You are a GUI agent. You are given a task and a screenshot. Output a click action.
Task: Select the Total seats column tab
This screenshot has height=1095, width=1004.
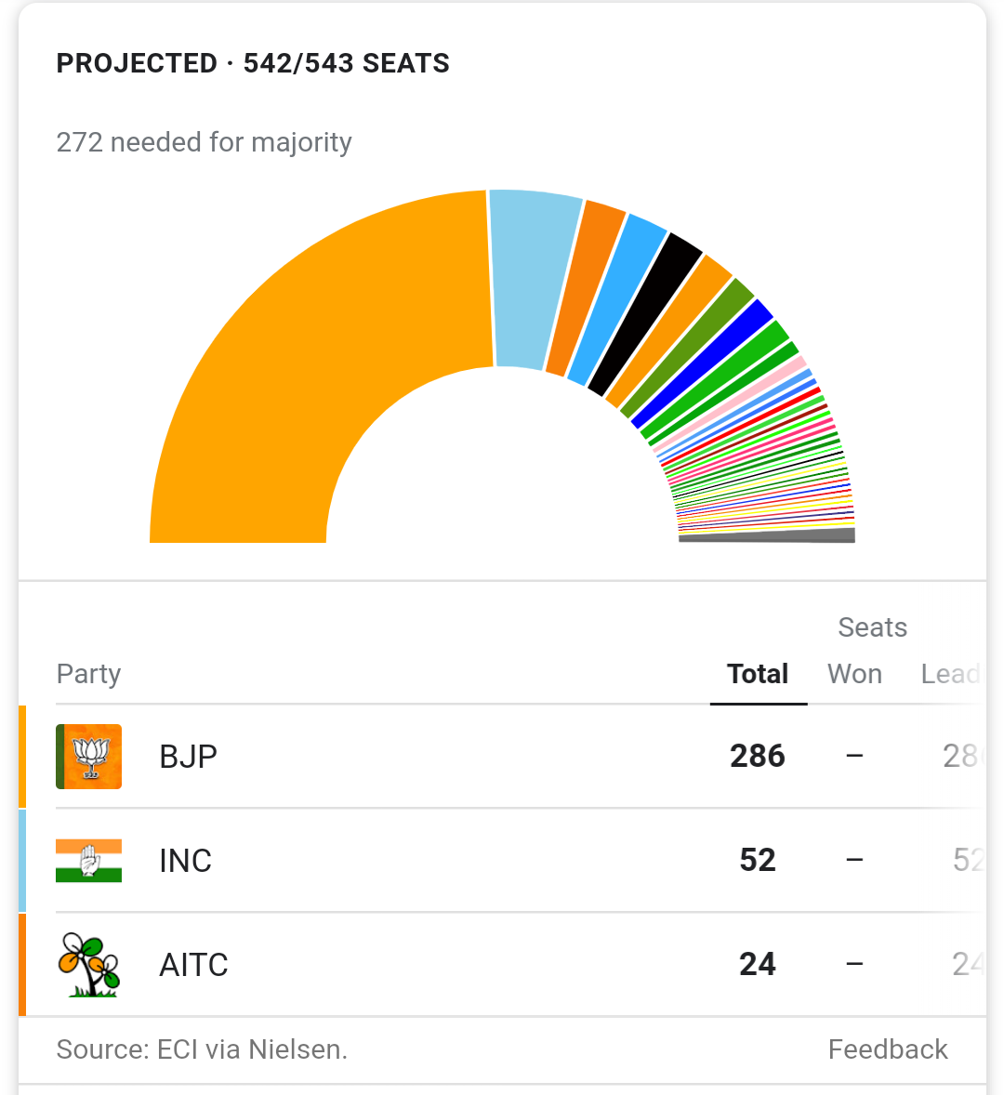click(x=758, y=674)
